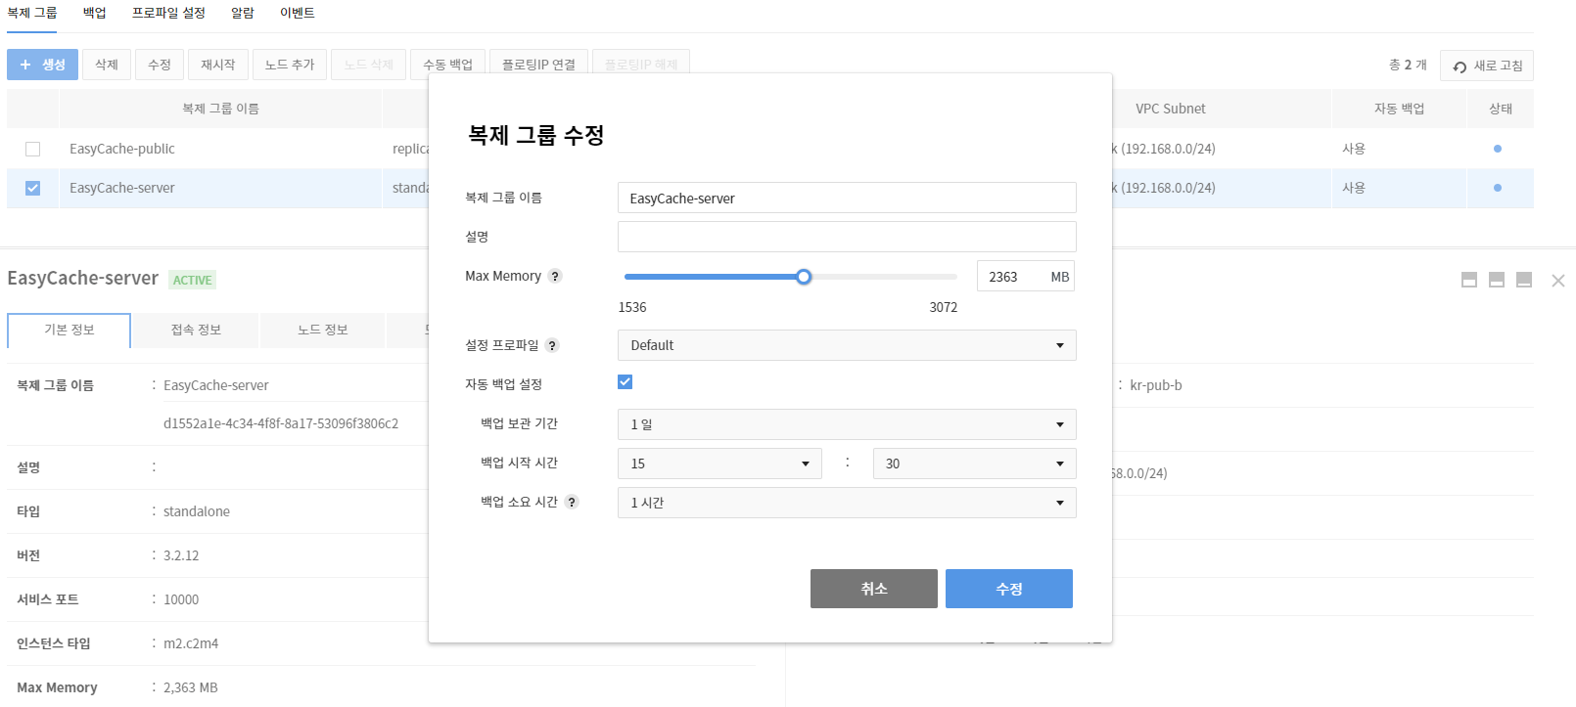Viewport: 1576px width, 707px height.
Task: Select the EasyCache-public table row name
Action: click(122, 149)
